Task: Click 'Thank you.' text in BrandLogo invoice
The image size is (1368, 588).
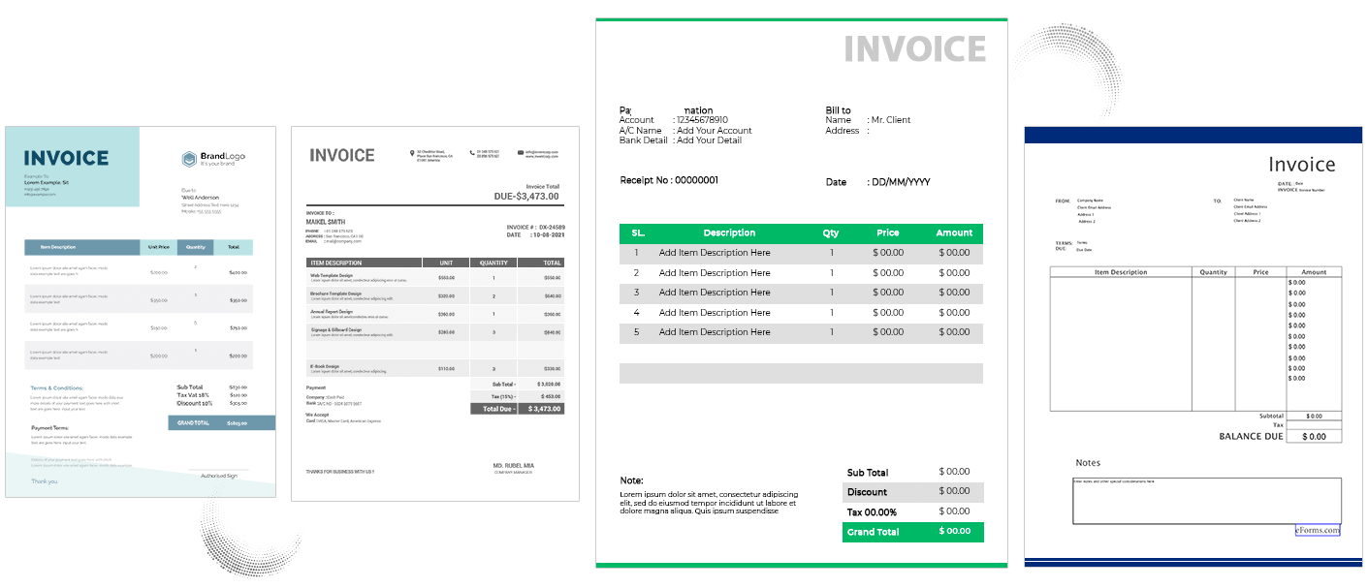Action: click(x=45, y=481)
